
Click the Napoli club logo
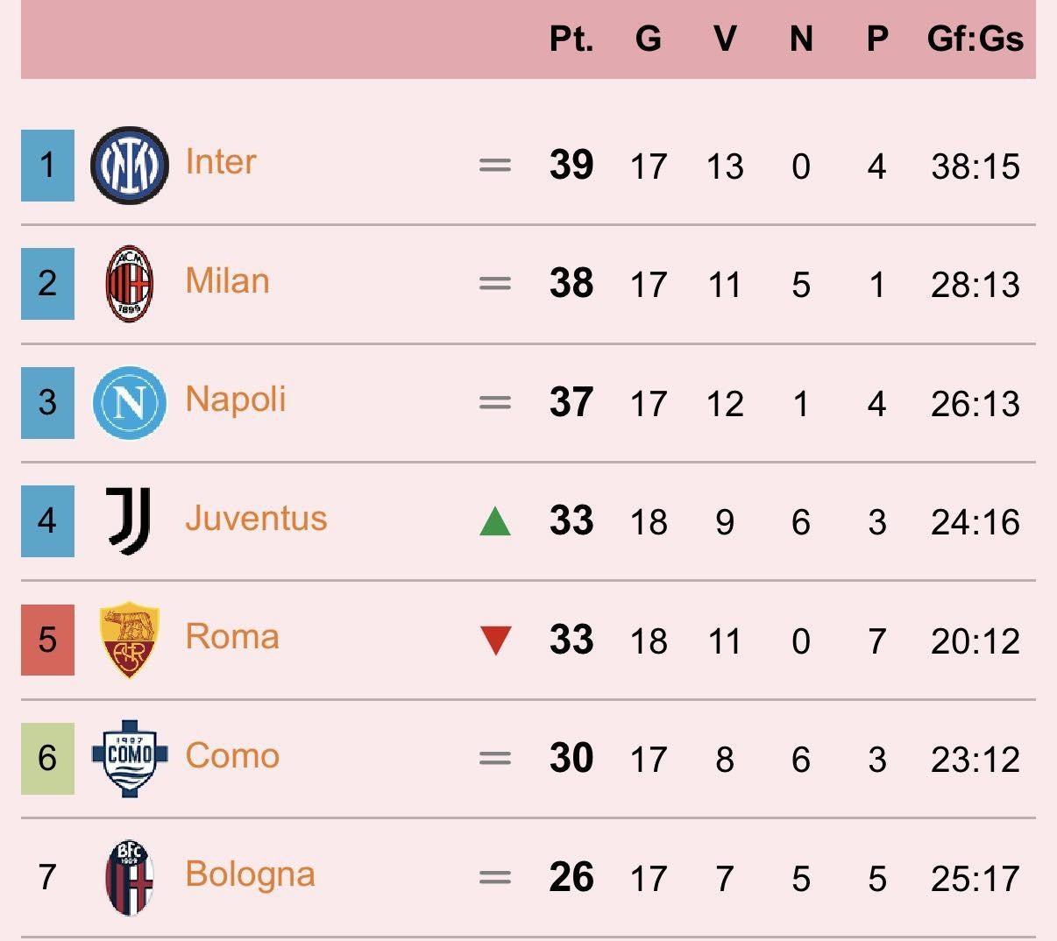click(x=129, y=402)
